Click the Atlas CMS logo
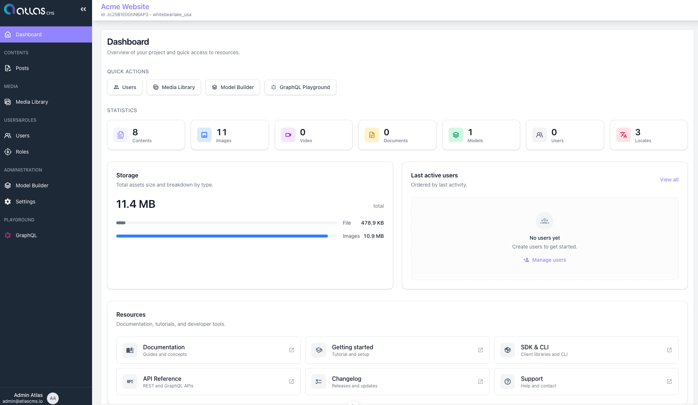The width and height of the screenshot is (698, 405). pyautogui.click(x=28, y=10)
